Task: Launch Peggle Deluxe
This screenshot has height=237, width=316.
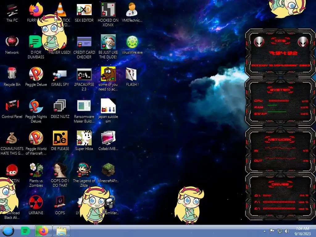Action: (36, 77)
